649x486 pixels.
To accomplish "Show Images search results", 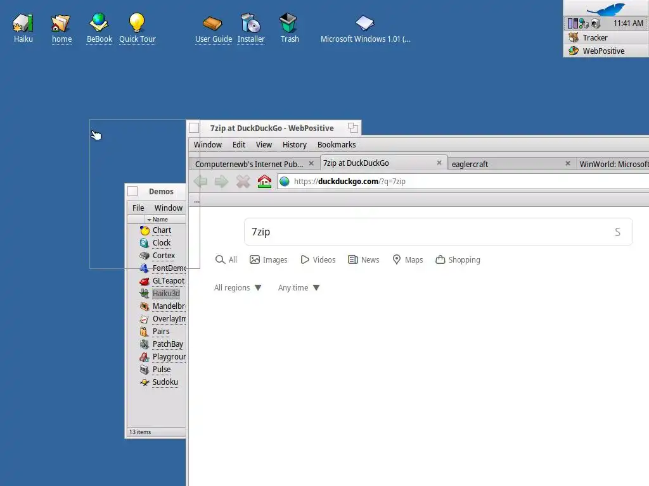I will click(268, 259).
